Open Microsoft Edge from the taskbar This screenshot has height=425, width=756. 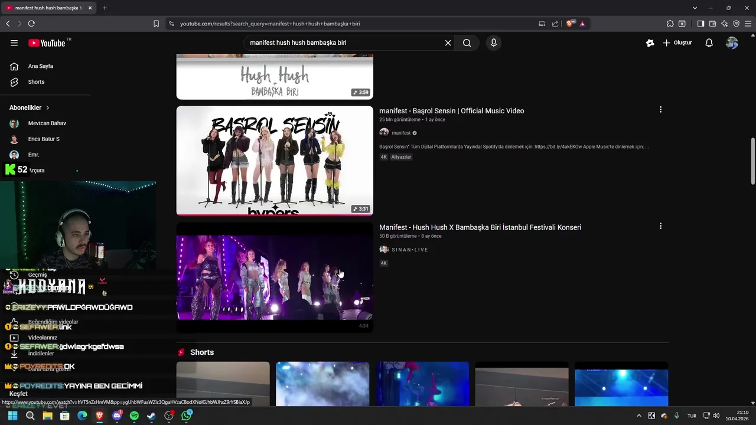[82, 416]
